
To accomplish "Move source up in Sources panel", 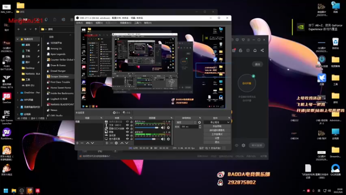I will point(122,143).
